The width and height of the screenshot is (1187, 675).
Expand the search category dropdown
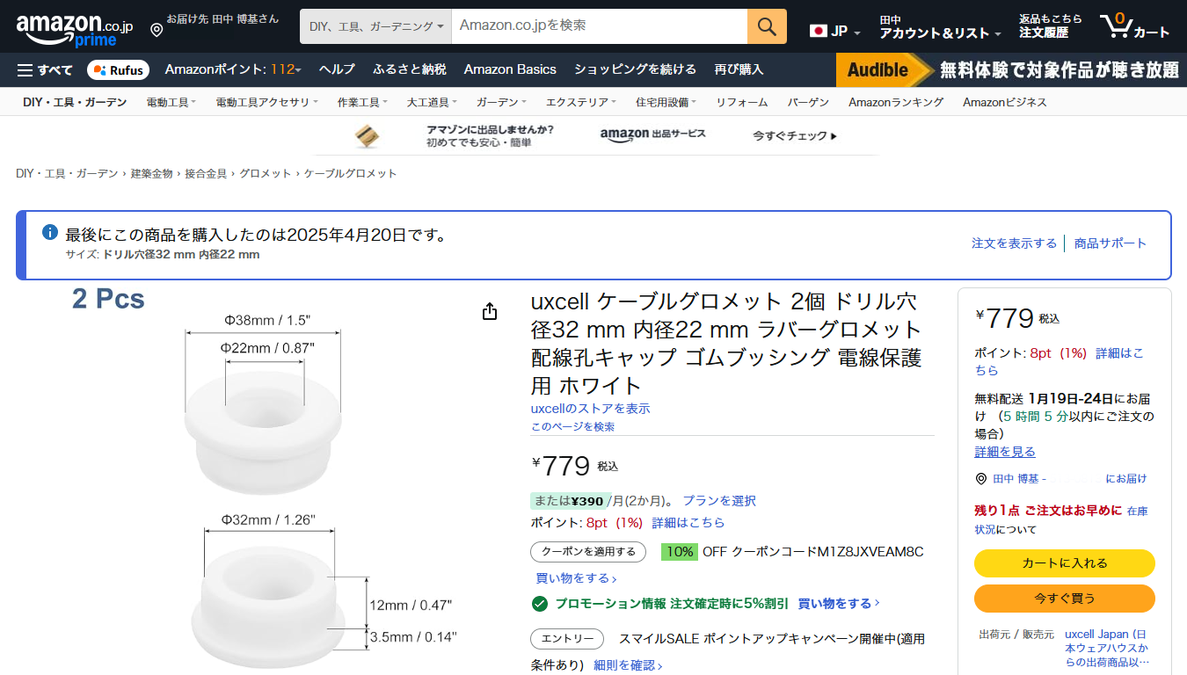pyautogui.click(x=375, y=26)
